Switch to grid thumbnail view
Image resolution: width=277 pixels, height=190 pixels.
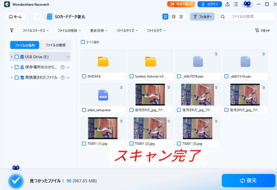165,17
